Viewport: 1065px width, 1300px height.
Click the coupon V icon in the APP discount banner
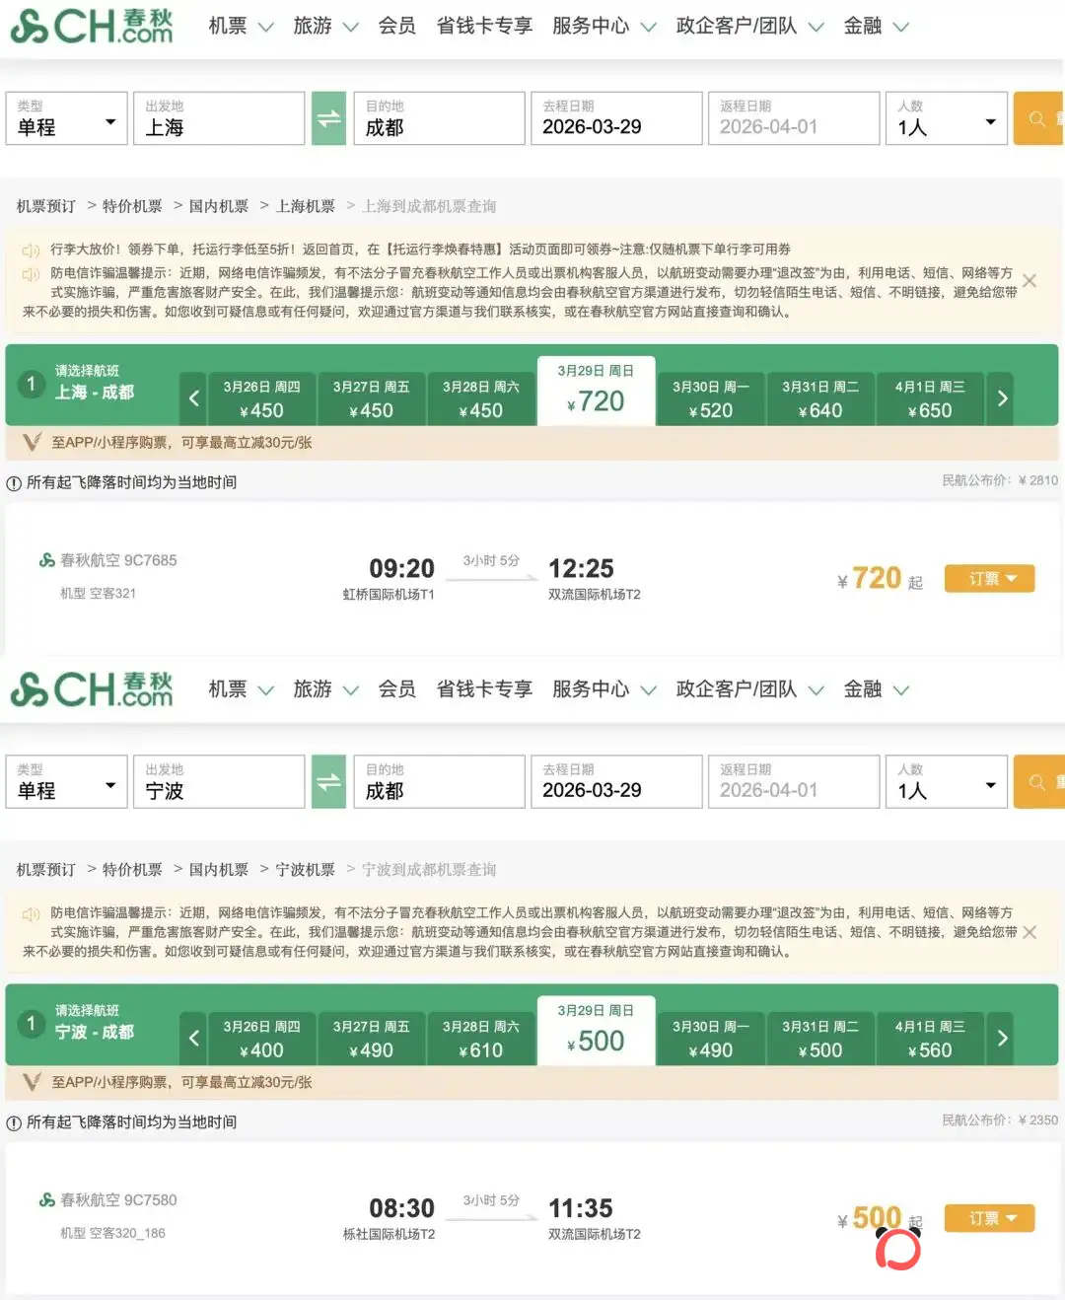tap(31, 443)
